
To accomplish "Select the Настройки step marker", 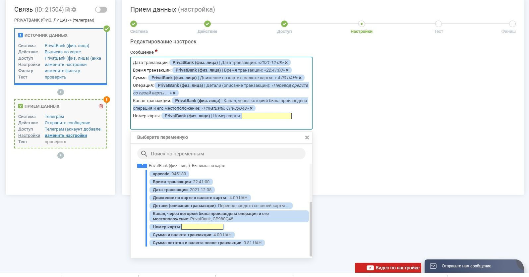I will click(x=362, y=24).
